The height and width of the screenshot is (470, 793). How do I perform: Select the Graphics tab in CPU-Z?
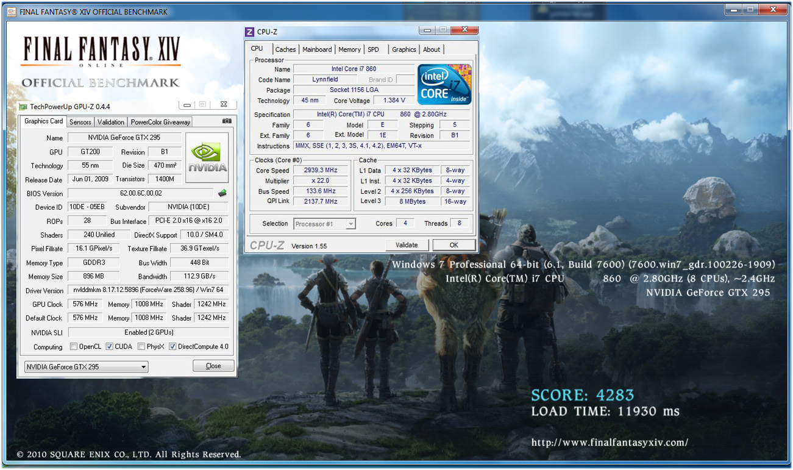(404, 49)
